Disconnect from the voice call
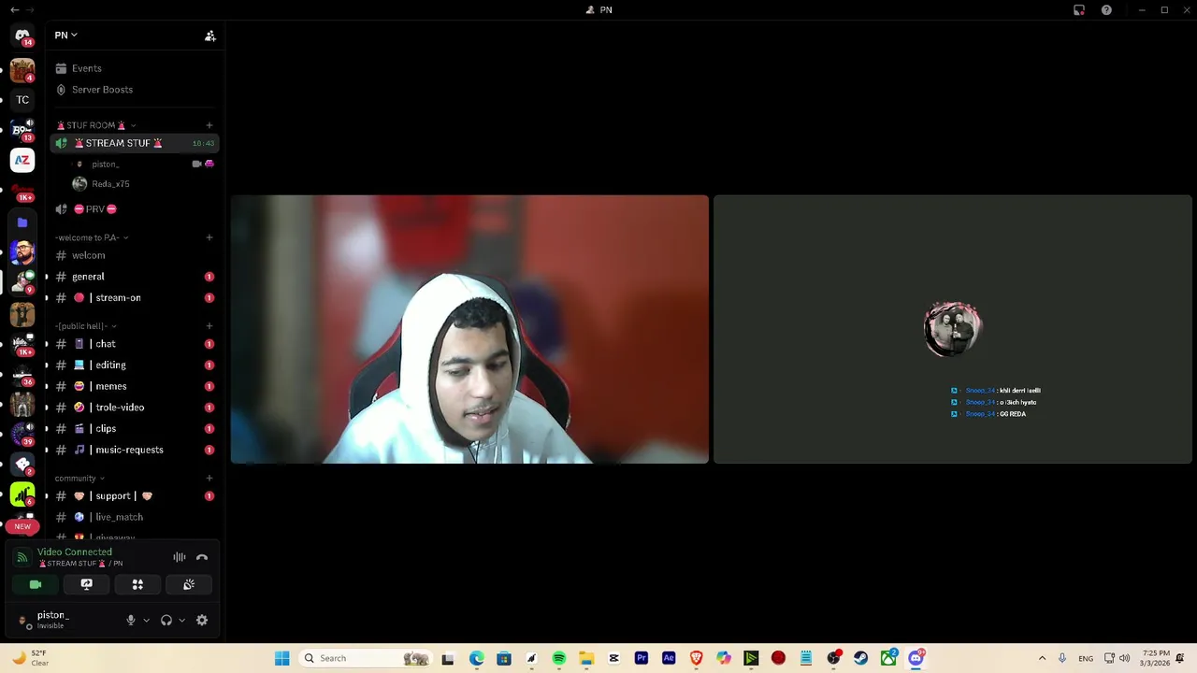Viewport: 1197px width, 673px height. (202, 557)
